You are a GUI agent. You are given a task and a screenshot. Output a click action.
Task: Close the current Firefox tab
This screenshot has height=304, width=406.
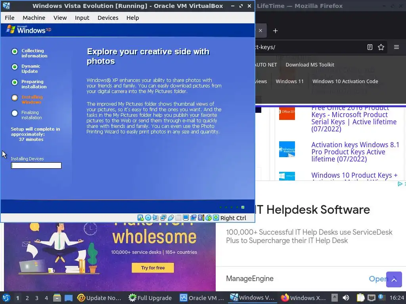(x=260, y=30)
